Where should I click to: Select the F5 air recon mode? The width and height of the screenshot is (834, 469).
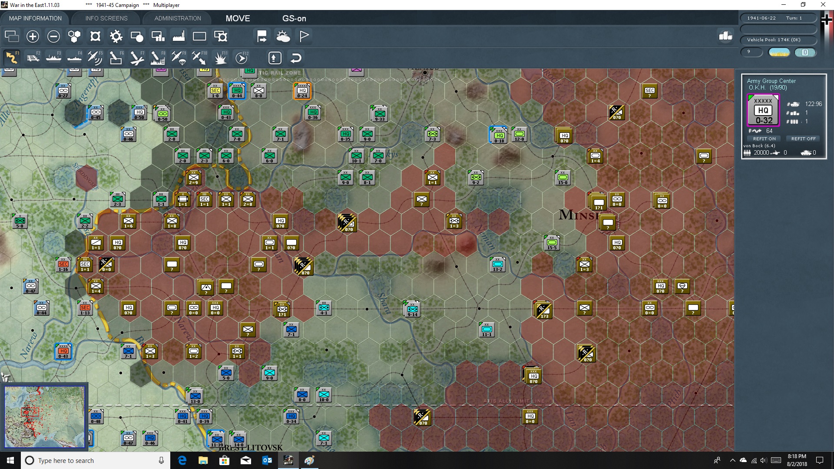(x=95, y=58)
